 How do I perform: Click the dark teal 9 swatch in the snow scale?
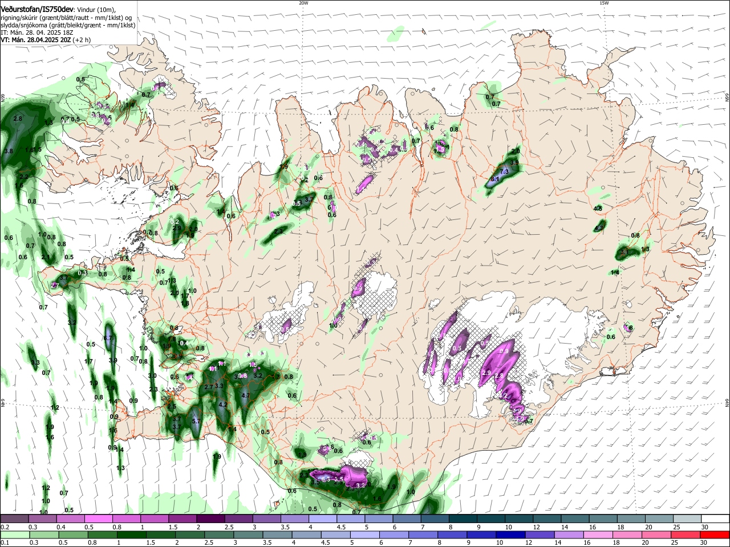(x=490, y=519)
